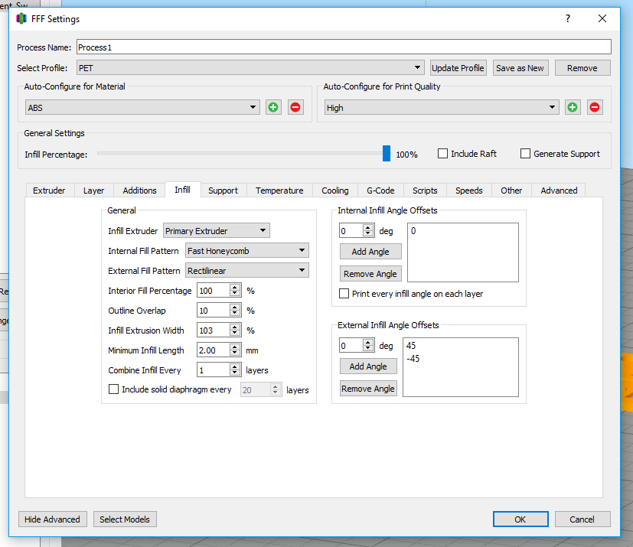Image resolution: width=633 pixels, height=547 pixels.
Task: Click the Combine Infill Every value field
Action: pyautogui.click(x=214, y=370)
